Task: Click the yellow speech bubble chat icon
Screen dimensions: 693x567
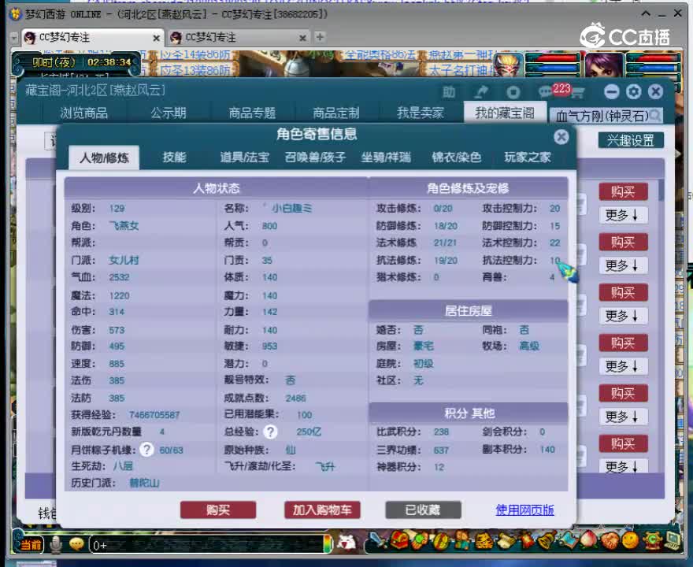Action: pos(76,544)
